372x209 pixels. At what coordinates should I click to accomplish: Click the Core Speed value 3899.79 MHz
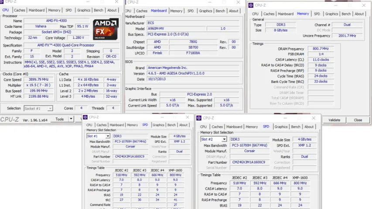38,79
